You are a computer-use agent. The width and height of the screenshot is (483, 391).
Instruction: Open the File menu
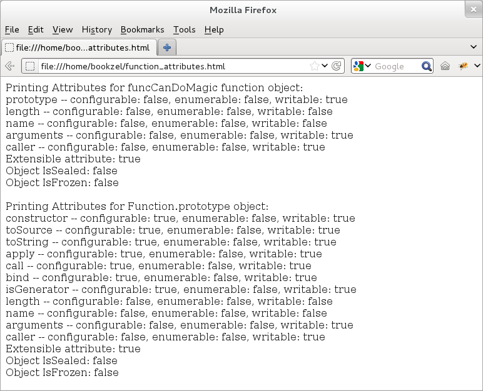coord(12,29)
